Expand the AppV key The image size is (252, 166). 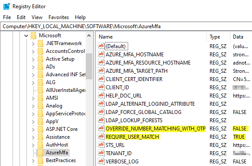pos(33,122)
